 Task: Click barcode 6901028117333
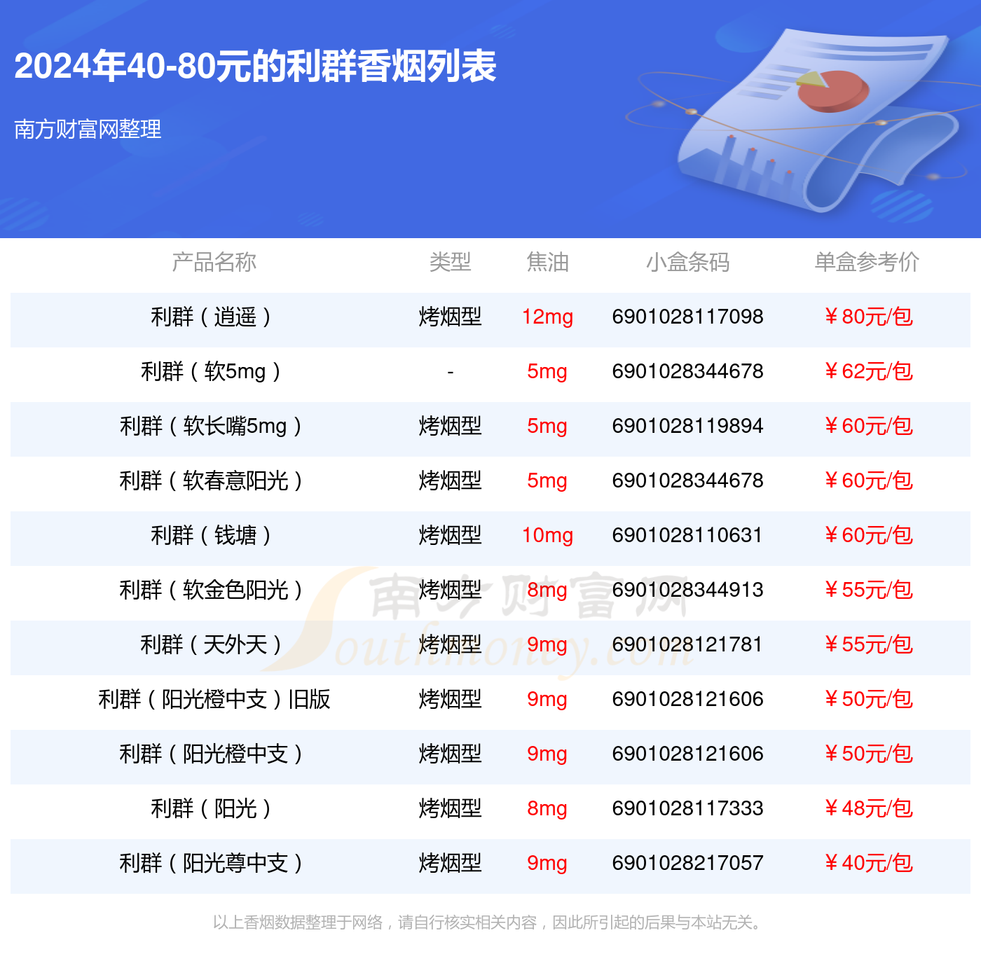pos(687,808)
